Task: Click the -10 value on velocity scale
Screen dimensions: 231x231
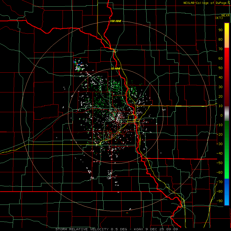Action: pos(219,125)
